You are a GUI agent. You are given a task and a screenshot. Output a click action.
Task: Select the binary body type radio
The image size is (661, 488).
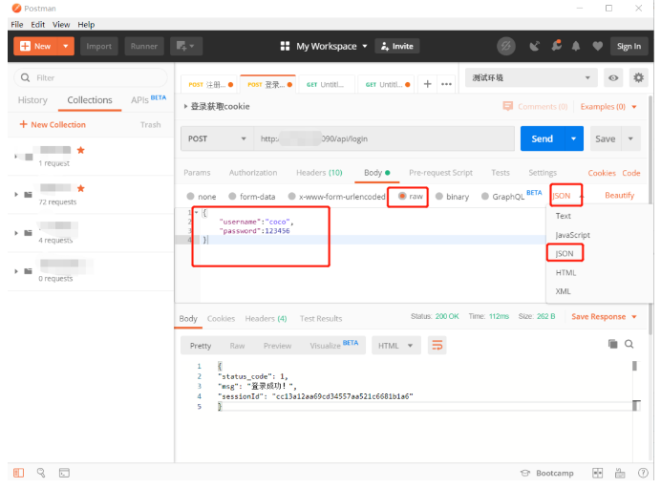[x=439, y=197]
